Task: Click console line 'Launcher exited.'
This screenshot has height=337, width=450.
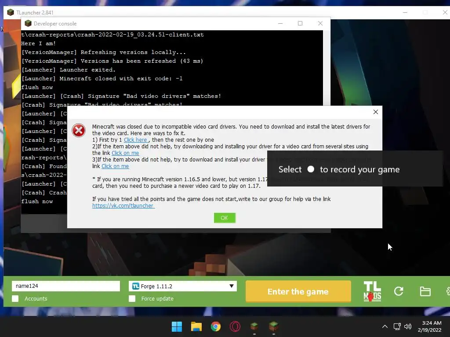Action: (x=68, y=70)
